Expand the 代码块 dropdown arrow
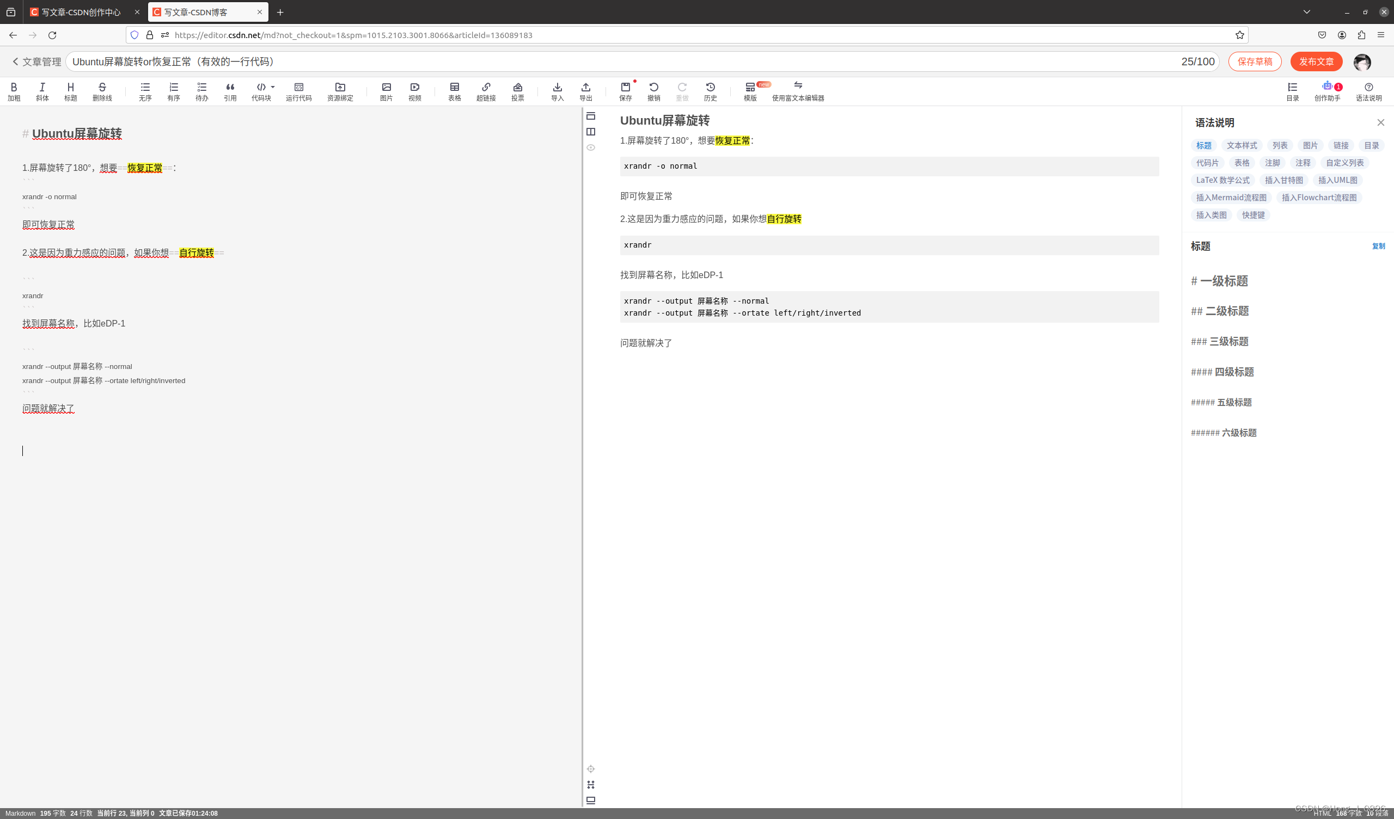 273,87
